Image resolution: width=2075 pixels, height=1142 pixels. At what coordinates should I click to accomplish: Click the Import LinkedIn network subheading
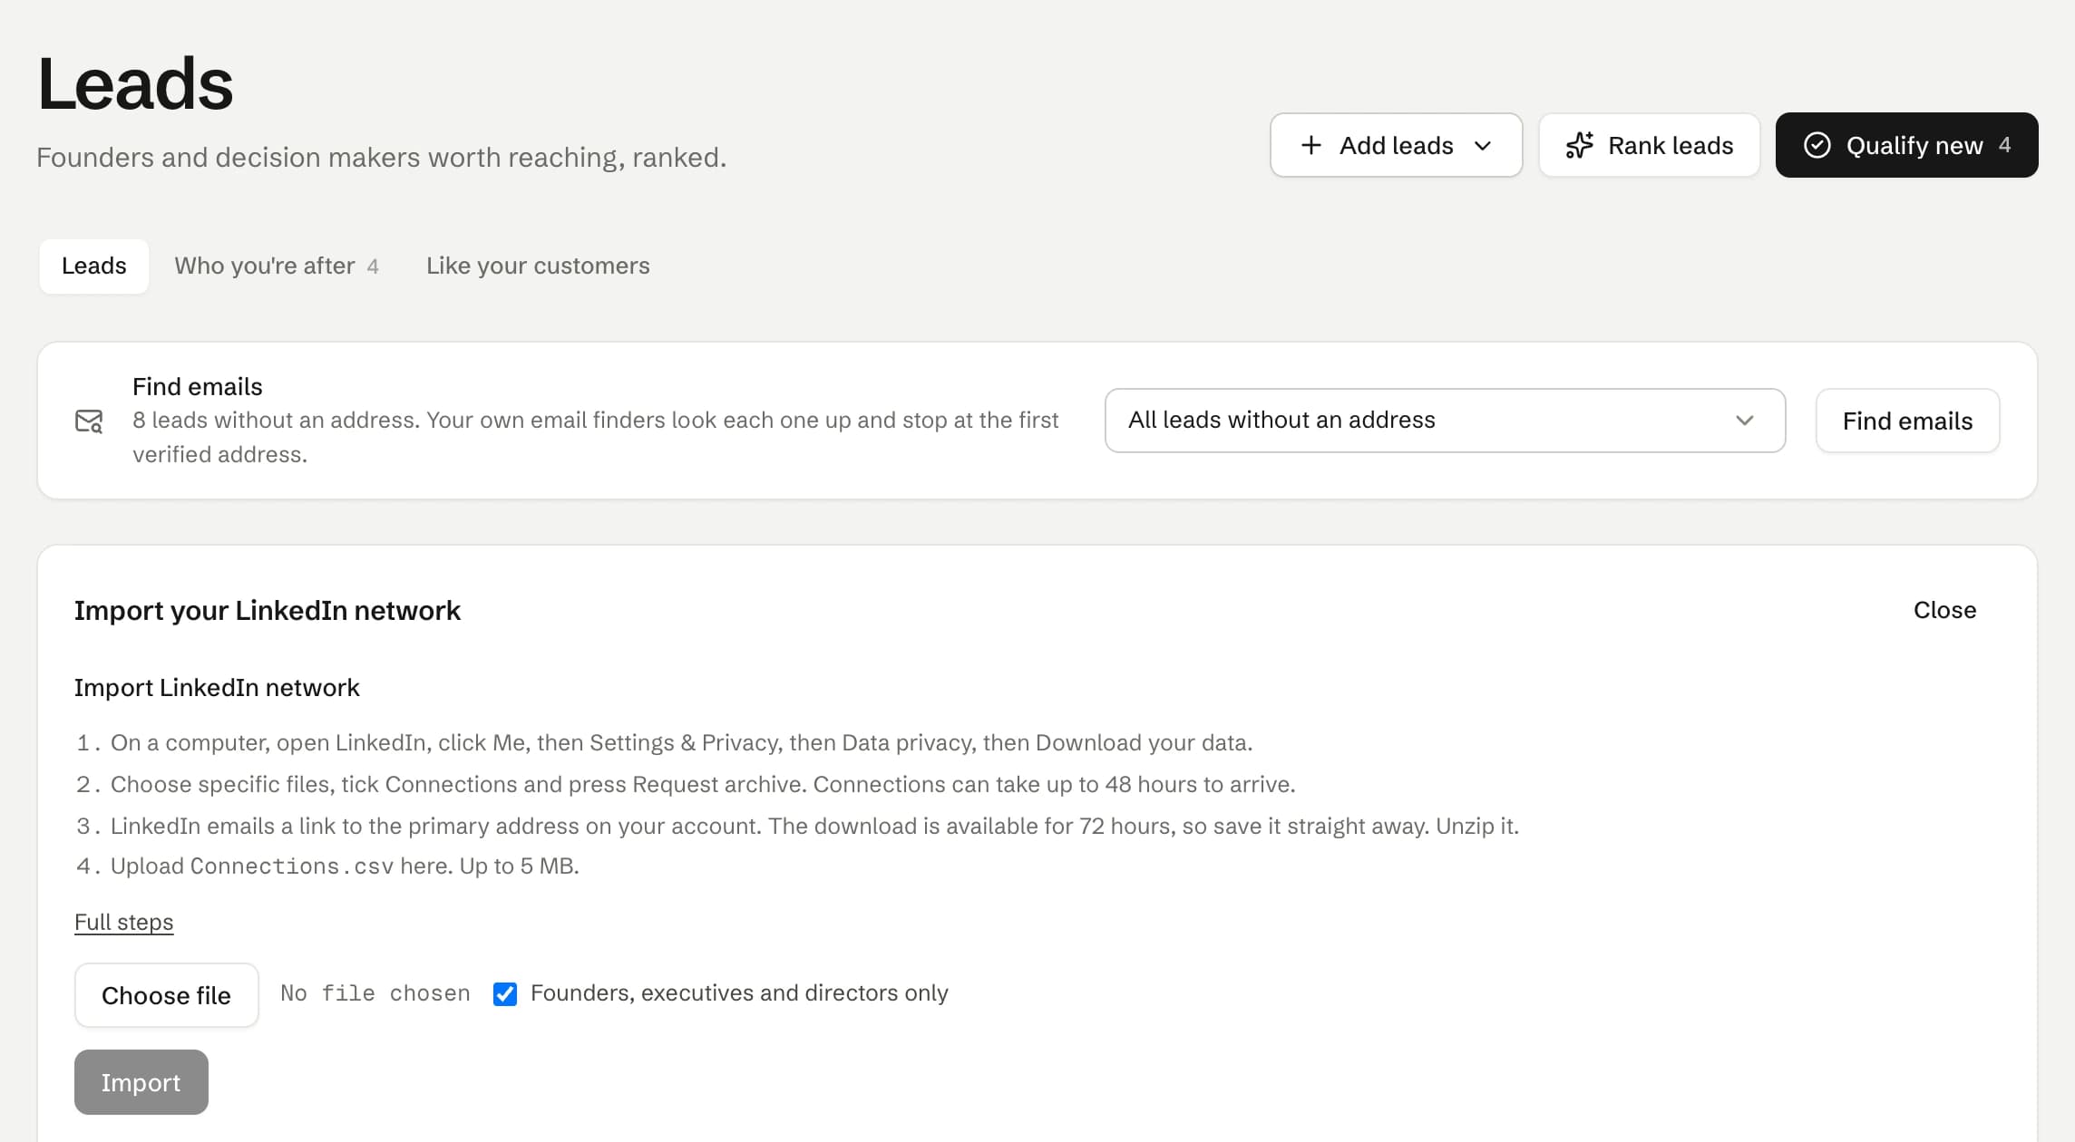coord(217,688)
